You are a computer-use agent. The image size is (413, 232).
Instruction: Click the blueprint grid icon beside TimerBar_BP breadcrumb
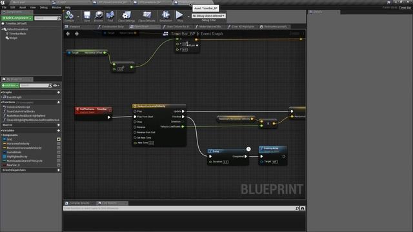(165, 34)
